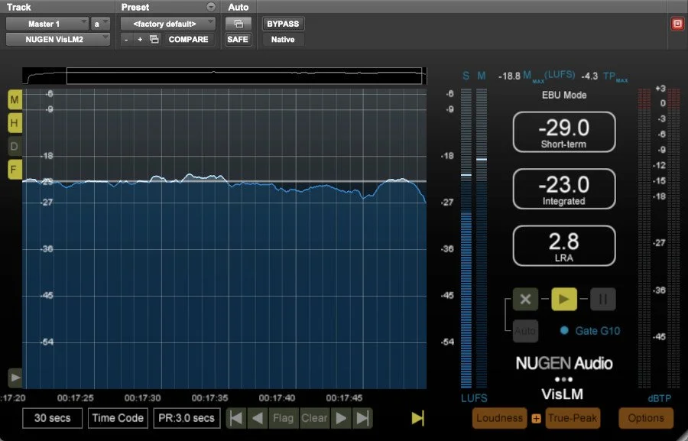Image resolution: width=688 pixels, height=441 pixels.
Task: Click the LUFS meter label
Action: click(x=474, y=398)
